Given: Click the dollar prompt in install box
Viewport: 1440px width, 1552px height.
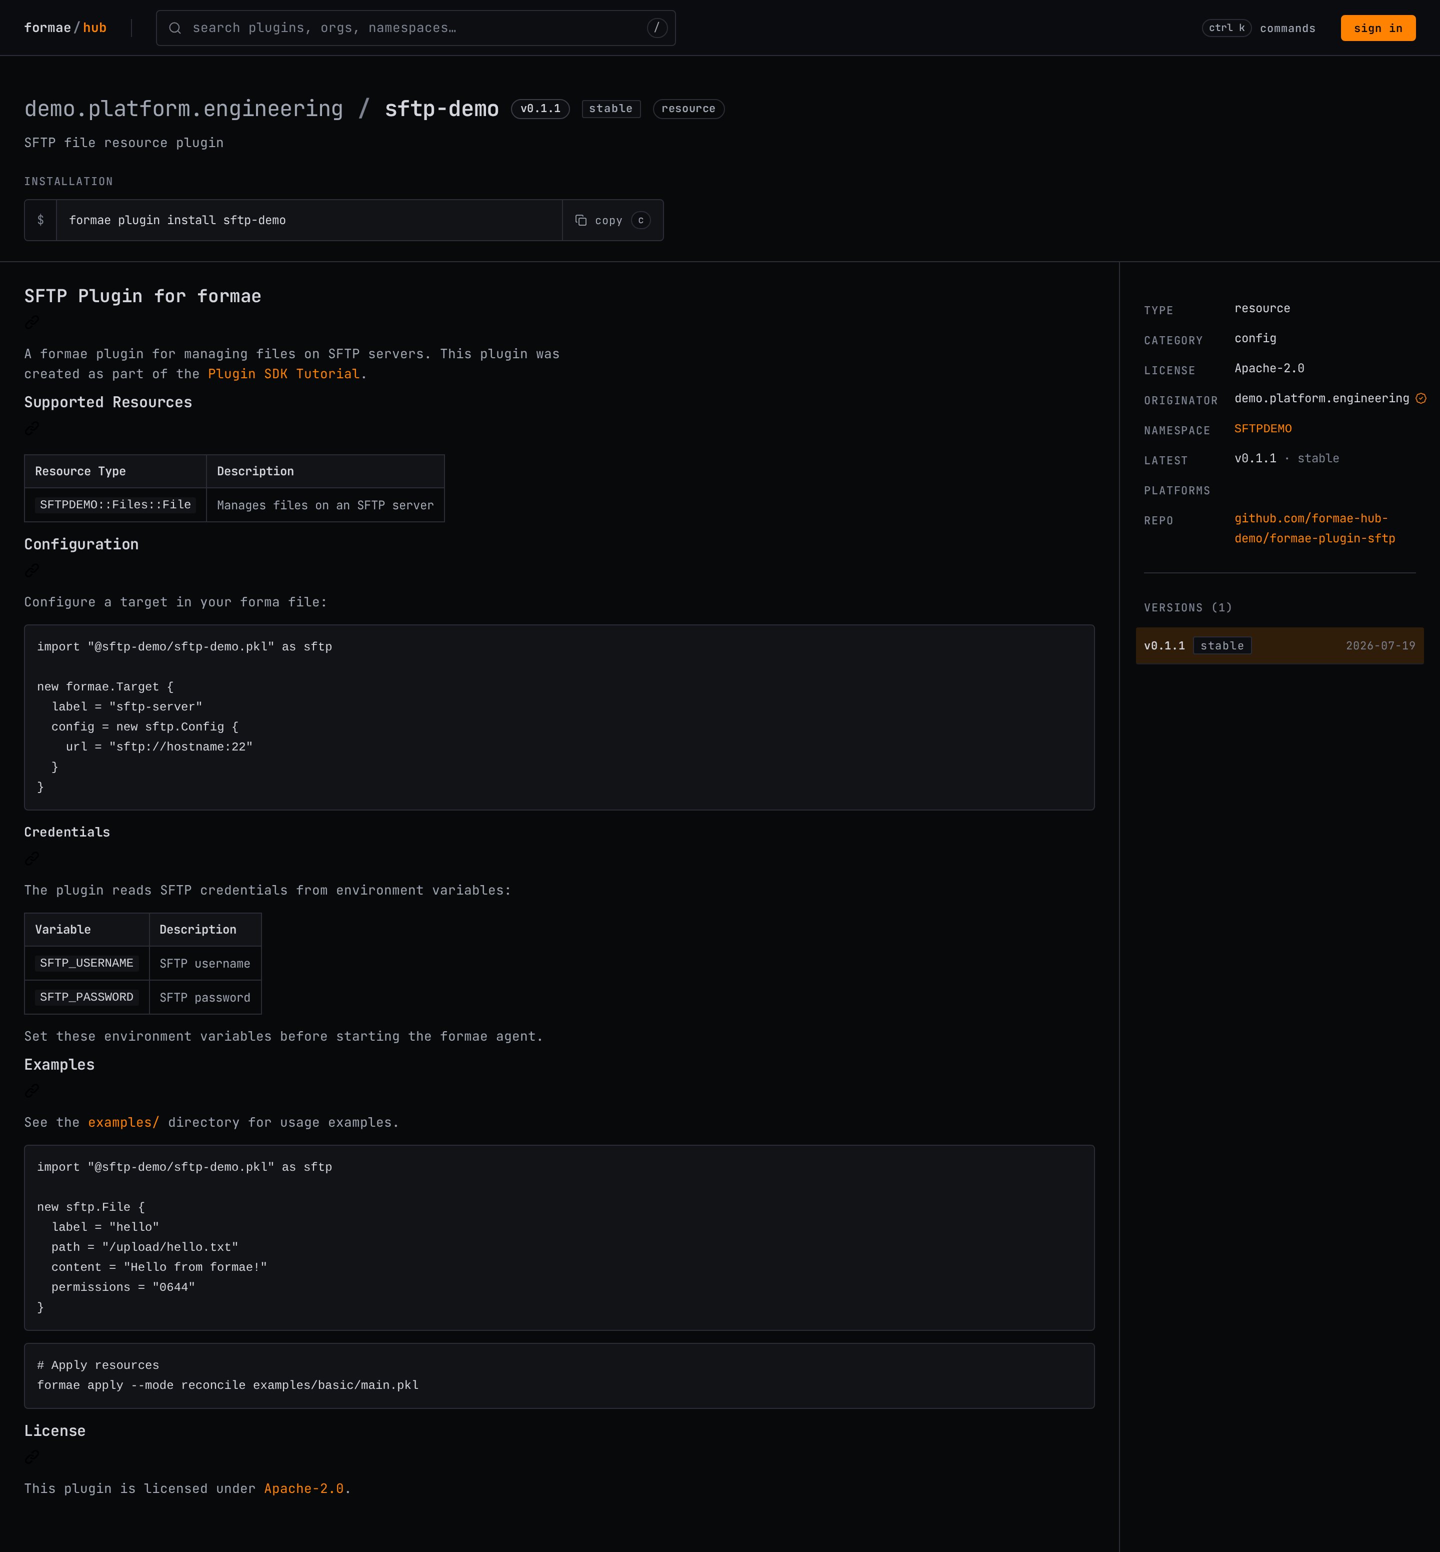Looking at the screenshot, I should (x=40, y=220).
